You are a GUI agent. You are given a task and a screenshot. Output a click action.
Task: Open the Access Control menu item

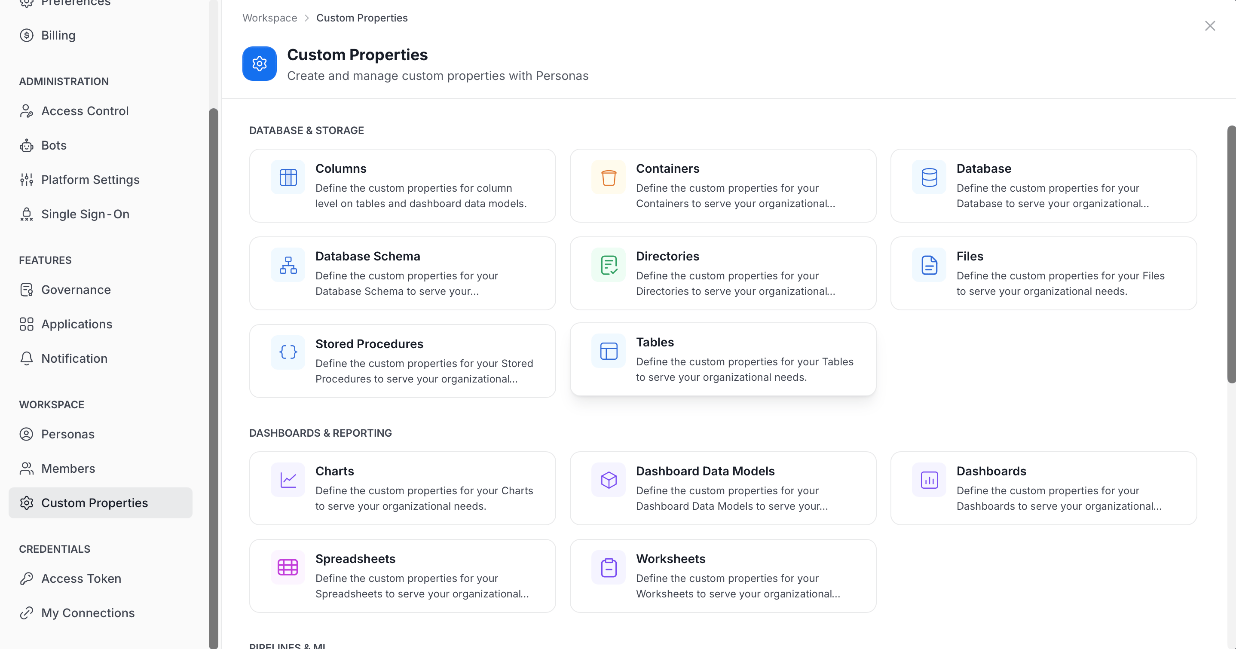tap(101, 111)
